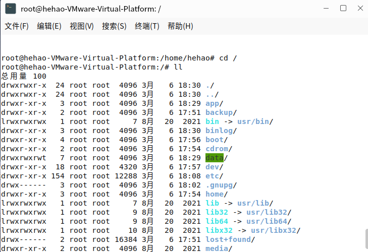Select the 'backup/' directory name

[x=221, y=112]
